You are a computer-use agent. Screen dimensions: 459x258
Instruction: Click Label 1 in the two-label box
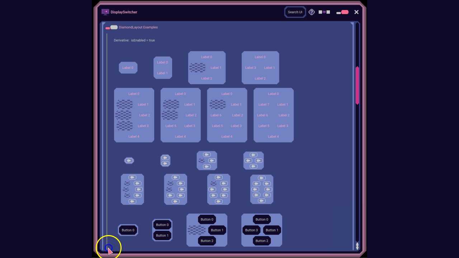(x=162, y=73)
